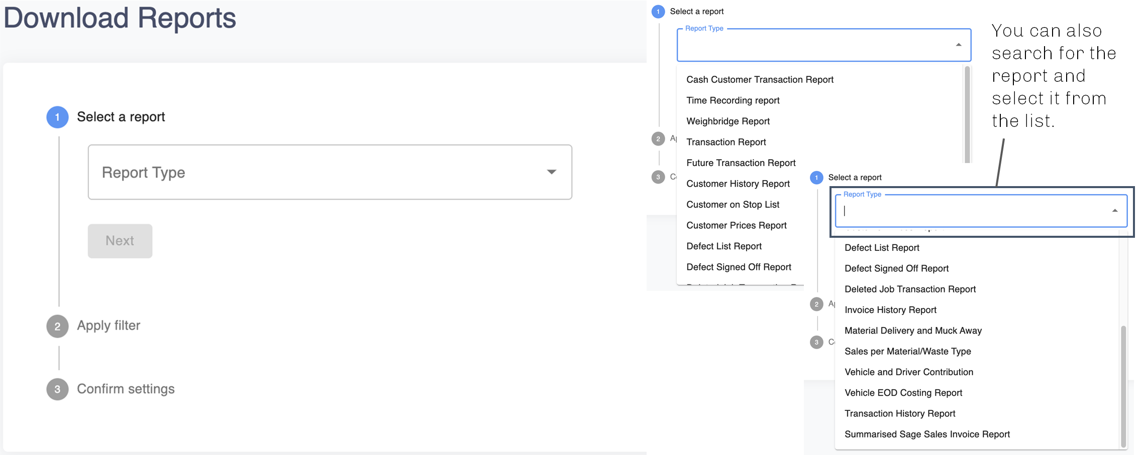Click step 3 circle next to Confirm settings
The width and height of the screenshot is (1143, 455).
57,389
